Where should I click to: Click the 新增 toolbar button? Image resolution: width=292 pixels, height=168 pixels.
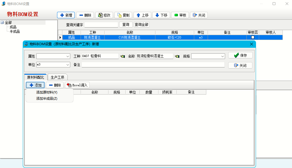(x=66, y=15)
